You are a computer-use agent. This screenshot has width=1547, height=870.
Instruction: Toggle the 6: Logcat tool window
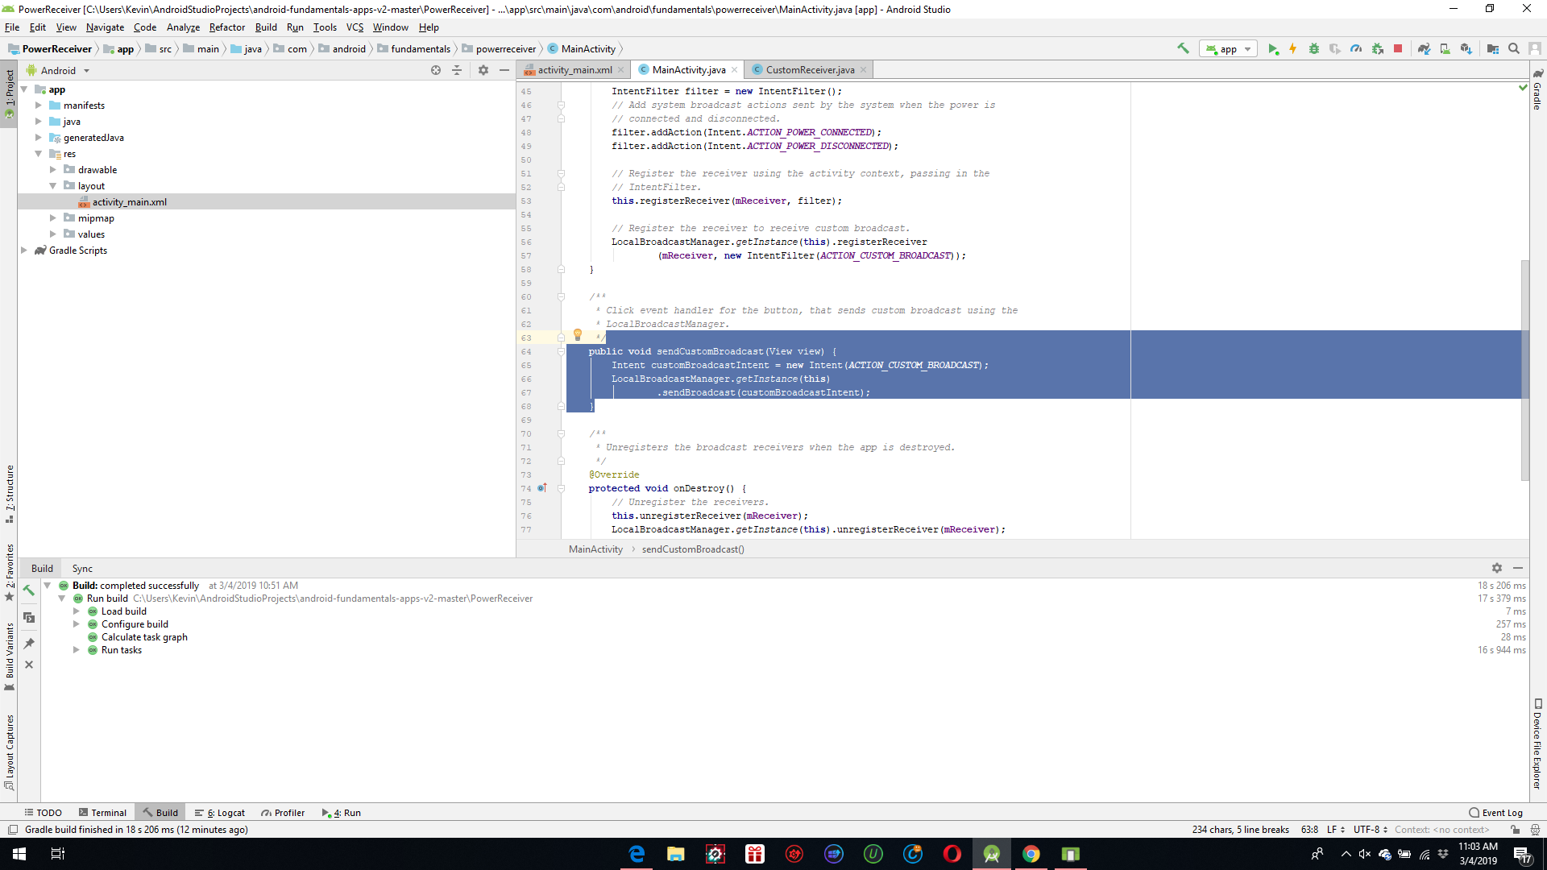click(x=219, y=813)
